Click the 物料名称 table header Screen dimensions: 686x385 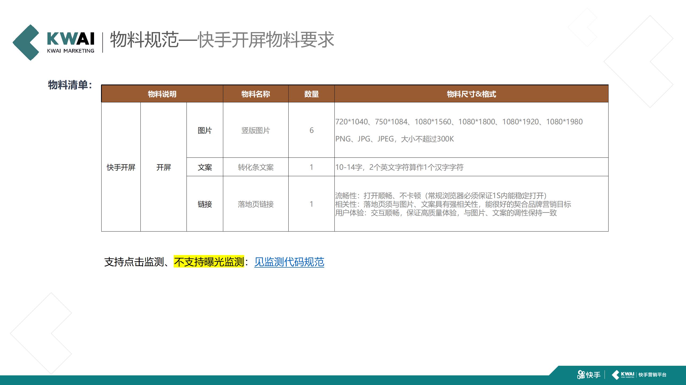coord(256,94)
